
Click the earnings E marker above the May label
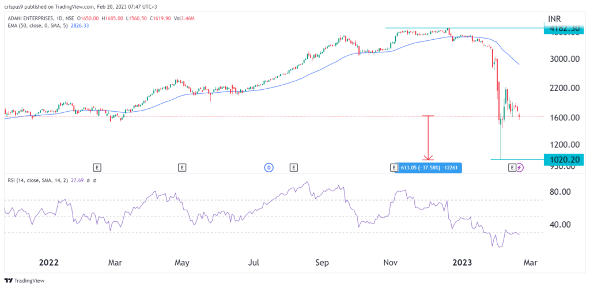click(x=181, y=166)
